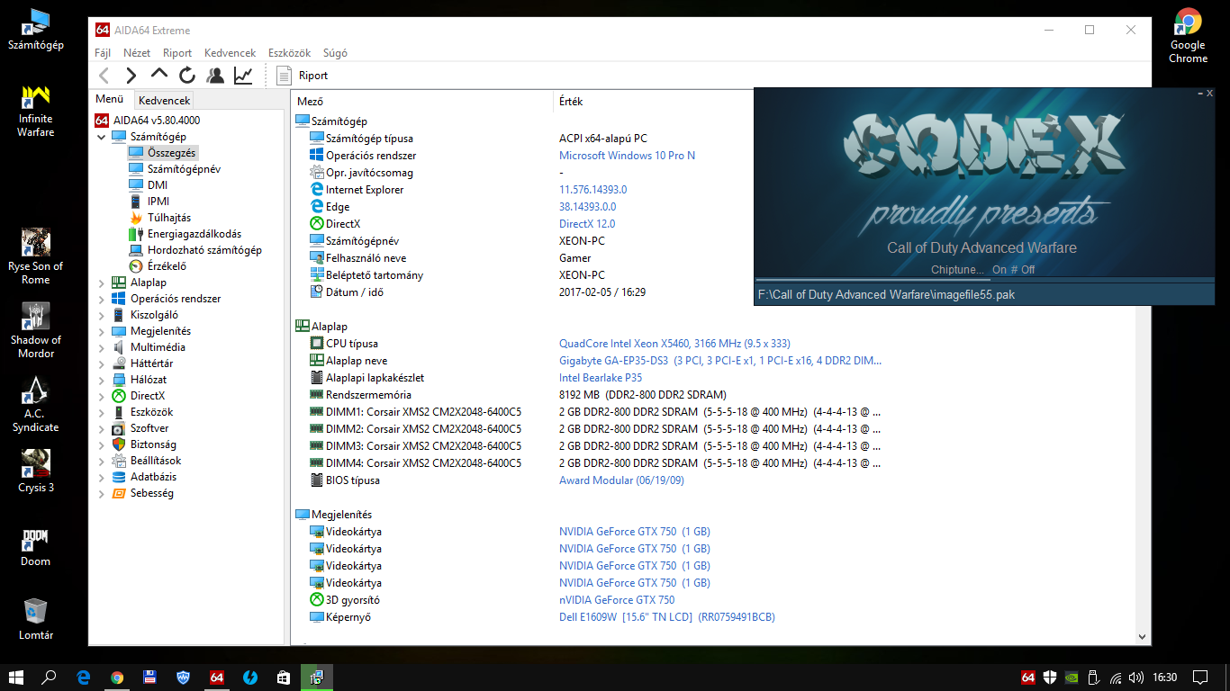Close the CODEX installer with the x button

click(1209, 94)
